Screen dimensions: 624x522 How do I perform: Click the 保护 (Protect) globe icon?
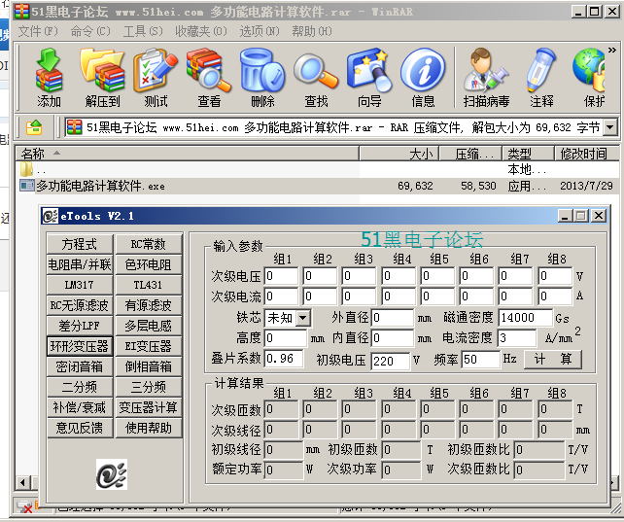pos(590,78)
